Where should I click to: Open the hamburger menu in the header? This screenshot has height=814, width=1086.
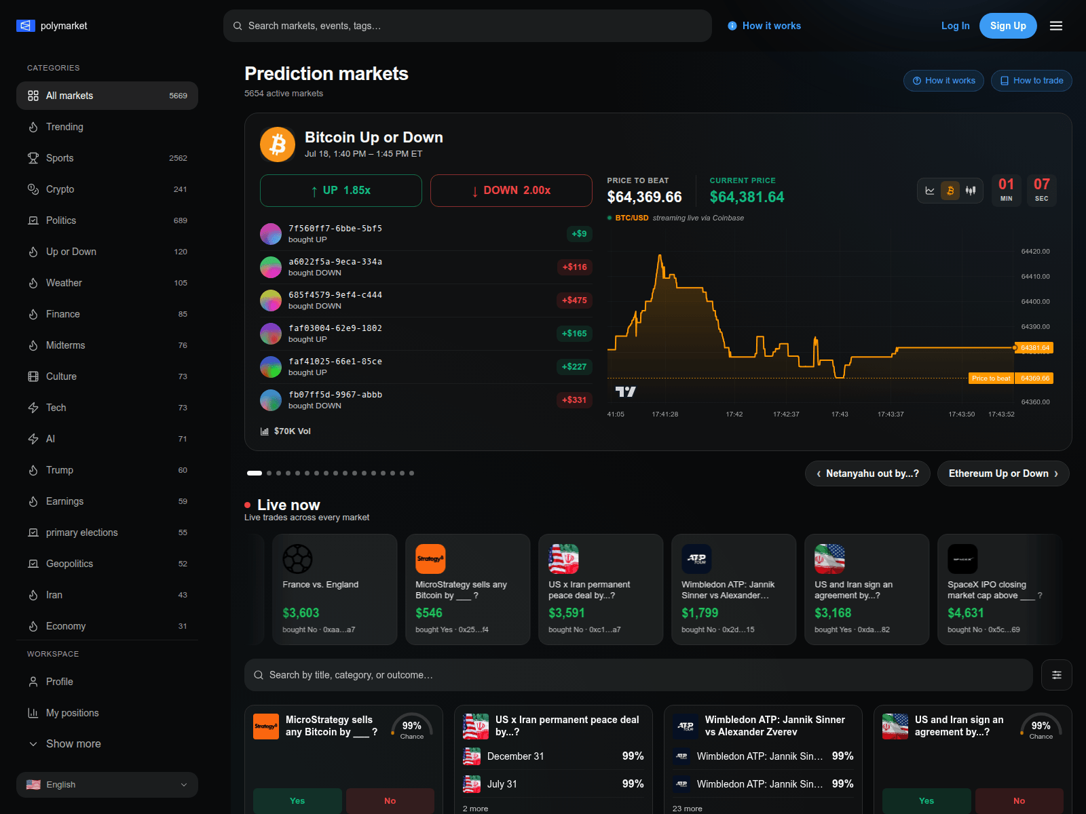pyautogui.click(x=1056, y=26)
